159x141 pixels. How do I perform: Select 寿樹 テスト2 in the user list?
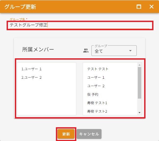[x=97, y=111]
